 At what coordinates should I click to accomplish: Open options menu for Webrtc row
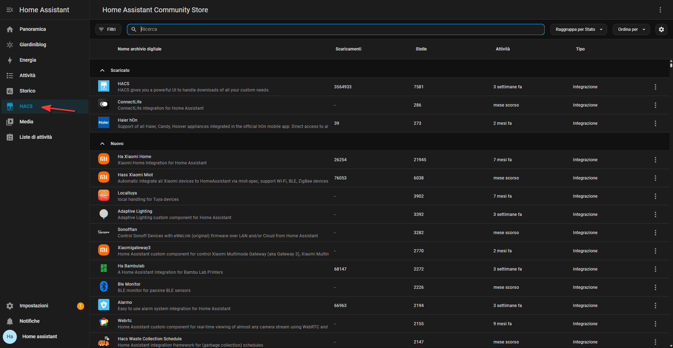(x=655, y=324)
